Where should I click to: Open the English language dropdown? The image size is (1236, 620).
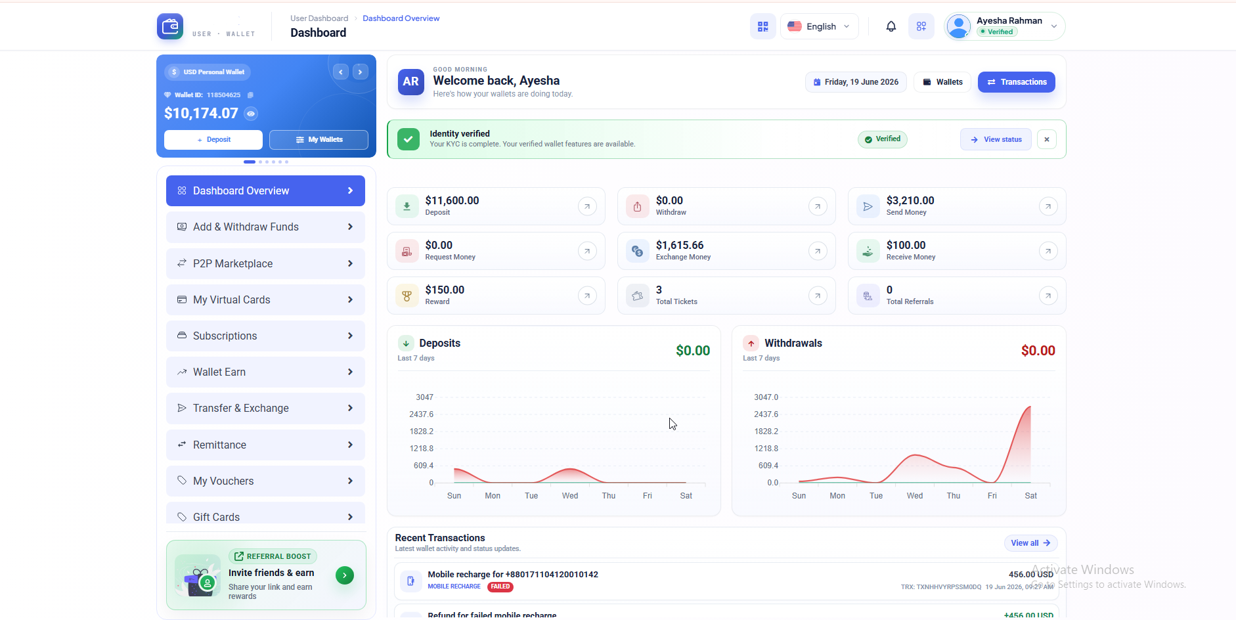tap(819, 26)
